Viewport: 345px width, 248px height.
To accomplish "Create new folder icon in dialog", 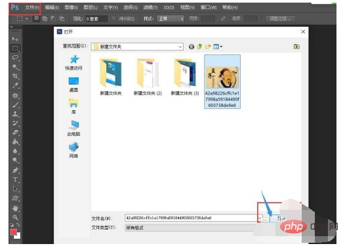I will pos(208,47).
